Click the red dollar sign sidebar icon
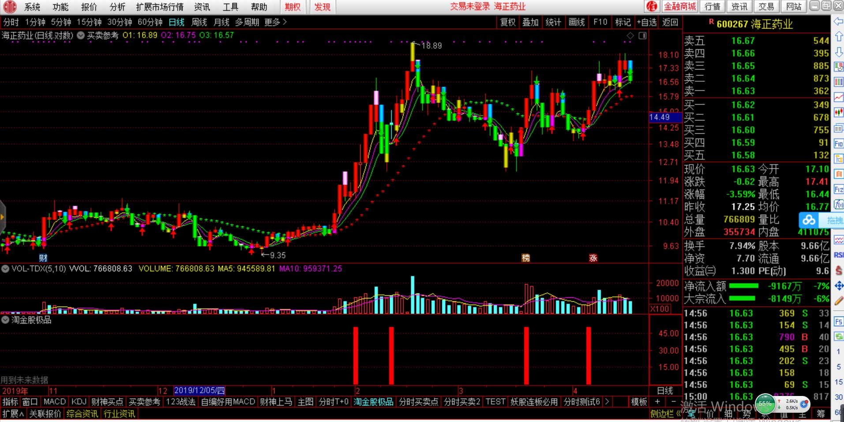This screenshot has height=422, width=844. 838,270
